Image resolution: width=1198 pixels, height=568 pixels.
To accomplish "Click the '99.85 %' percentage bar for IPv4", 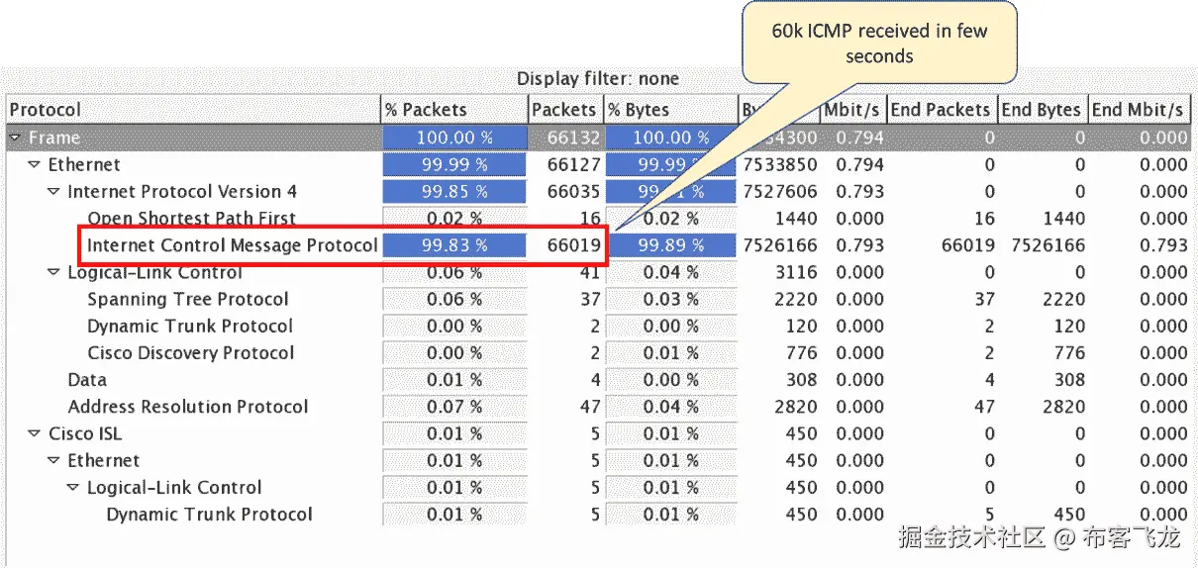I will click(x=454, y=192).
